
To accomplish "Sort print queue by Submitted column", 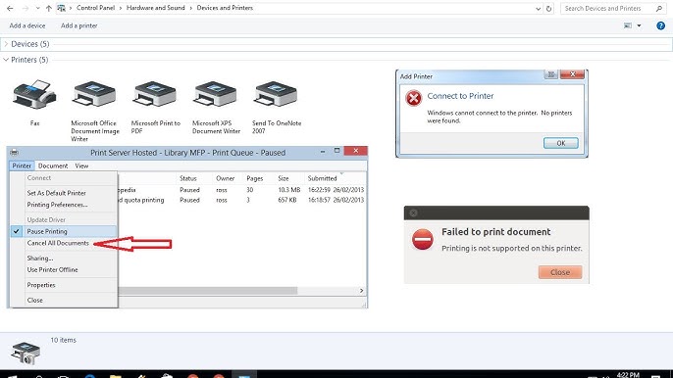I will tap(323, 178).
